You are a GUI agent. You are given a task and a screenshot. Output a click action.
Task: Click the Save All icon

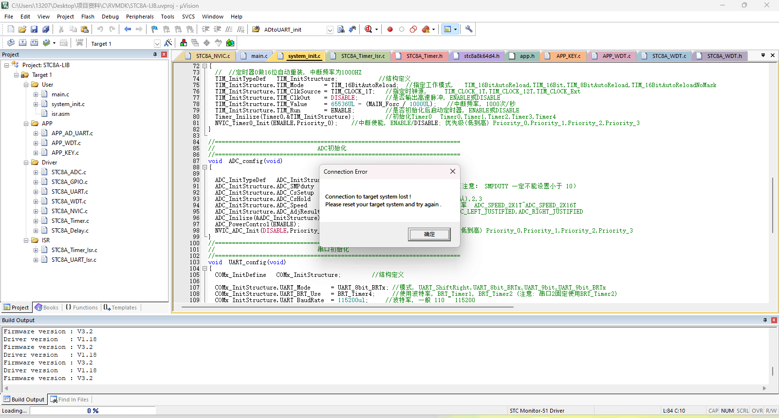pos(46,29)
